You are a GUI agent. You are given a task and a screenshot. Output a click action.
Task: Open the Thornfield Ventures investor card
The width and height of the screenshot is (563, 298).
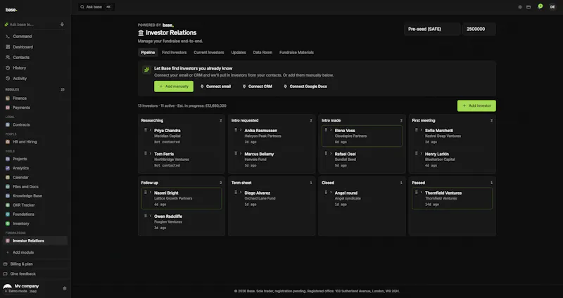coord(452,198)
